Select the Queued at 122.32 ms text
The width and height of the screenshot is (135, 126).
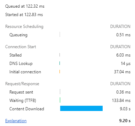coord(25,6)
